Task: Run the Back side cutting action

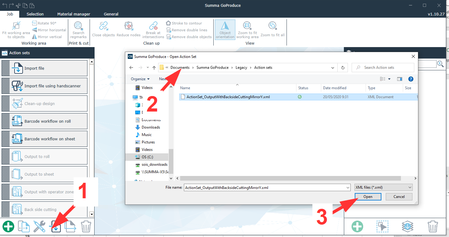Action: click(44, 209)
